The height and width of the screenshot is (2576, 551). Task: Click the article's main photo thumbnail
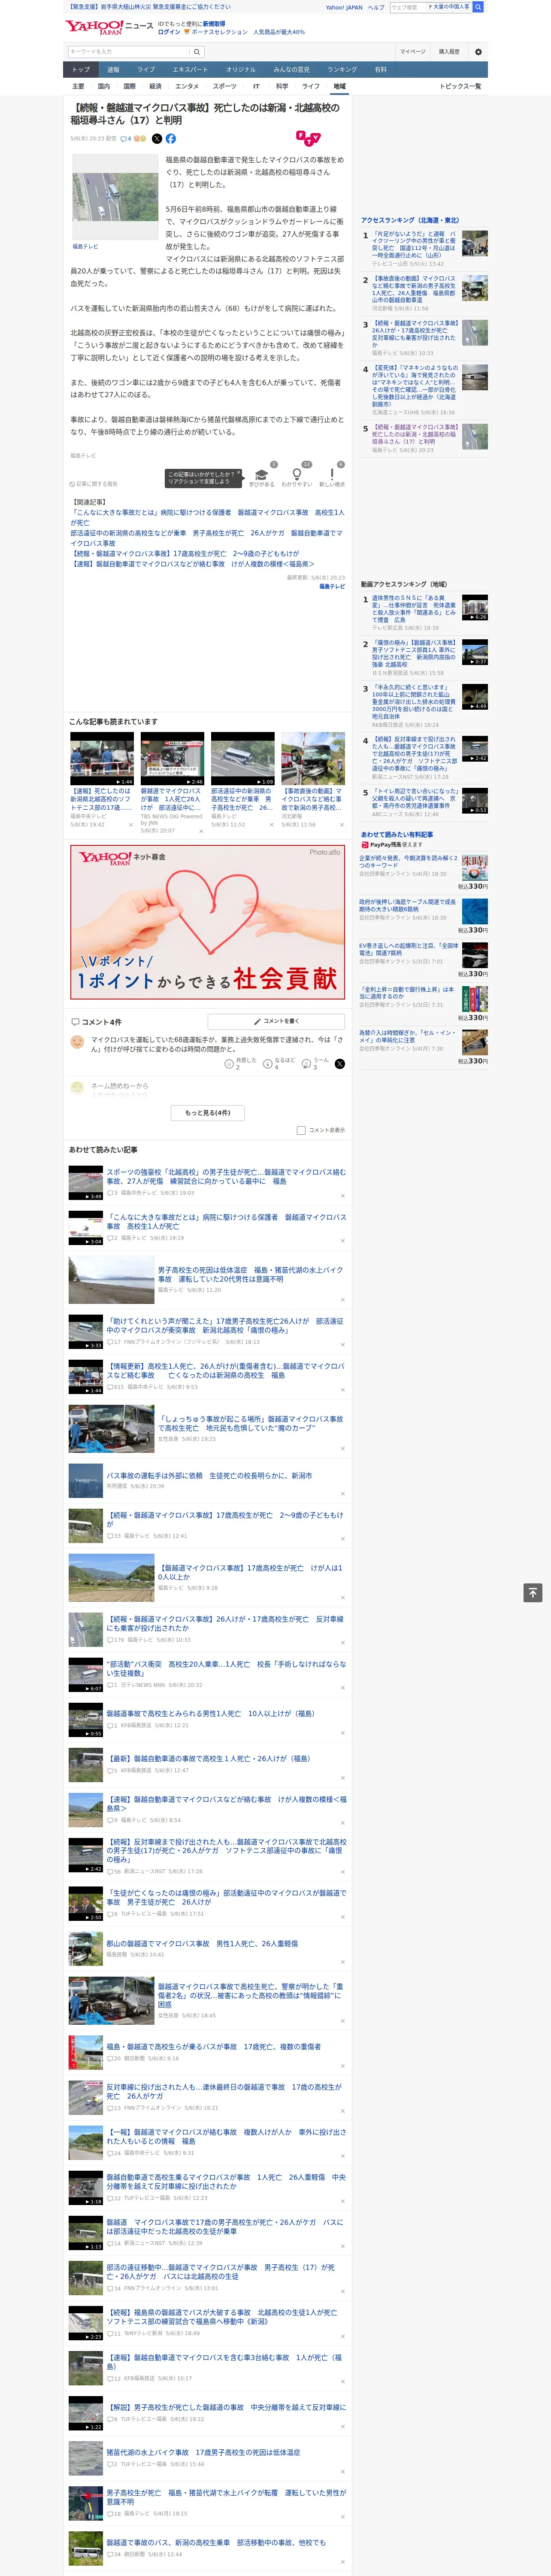[115, 198]
